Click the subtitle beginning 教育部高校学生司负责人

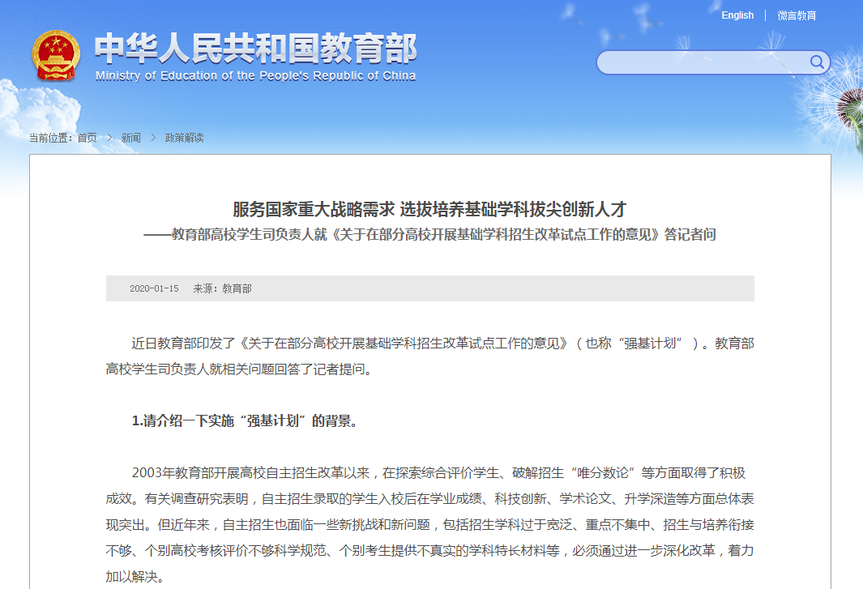coord(429,234)
